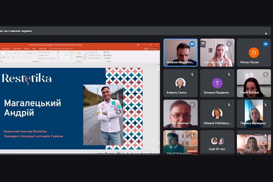The image size is (273, 182).
Task: Select the Right Arrow shape in gallery
Action: pyautogui.click(x=66, y=55)
